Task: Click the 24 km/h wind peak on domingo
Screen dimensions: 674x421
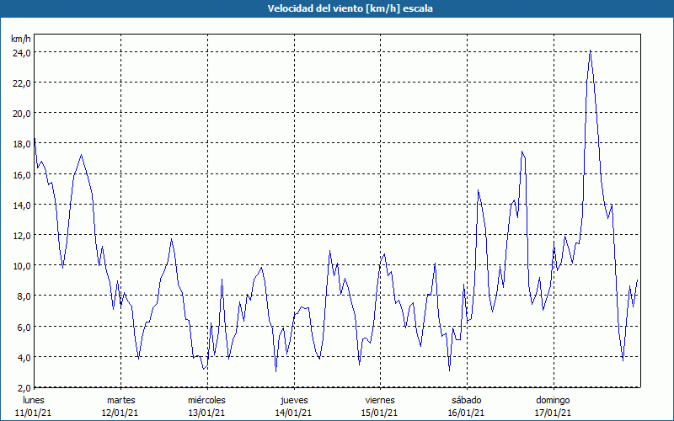Action: click(591, 51)
